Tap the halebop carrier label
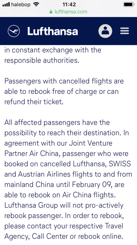Image resolution: width=137 pixels, height=245 pixels. tap(21, 5)
